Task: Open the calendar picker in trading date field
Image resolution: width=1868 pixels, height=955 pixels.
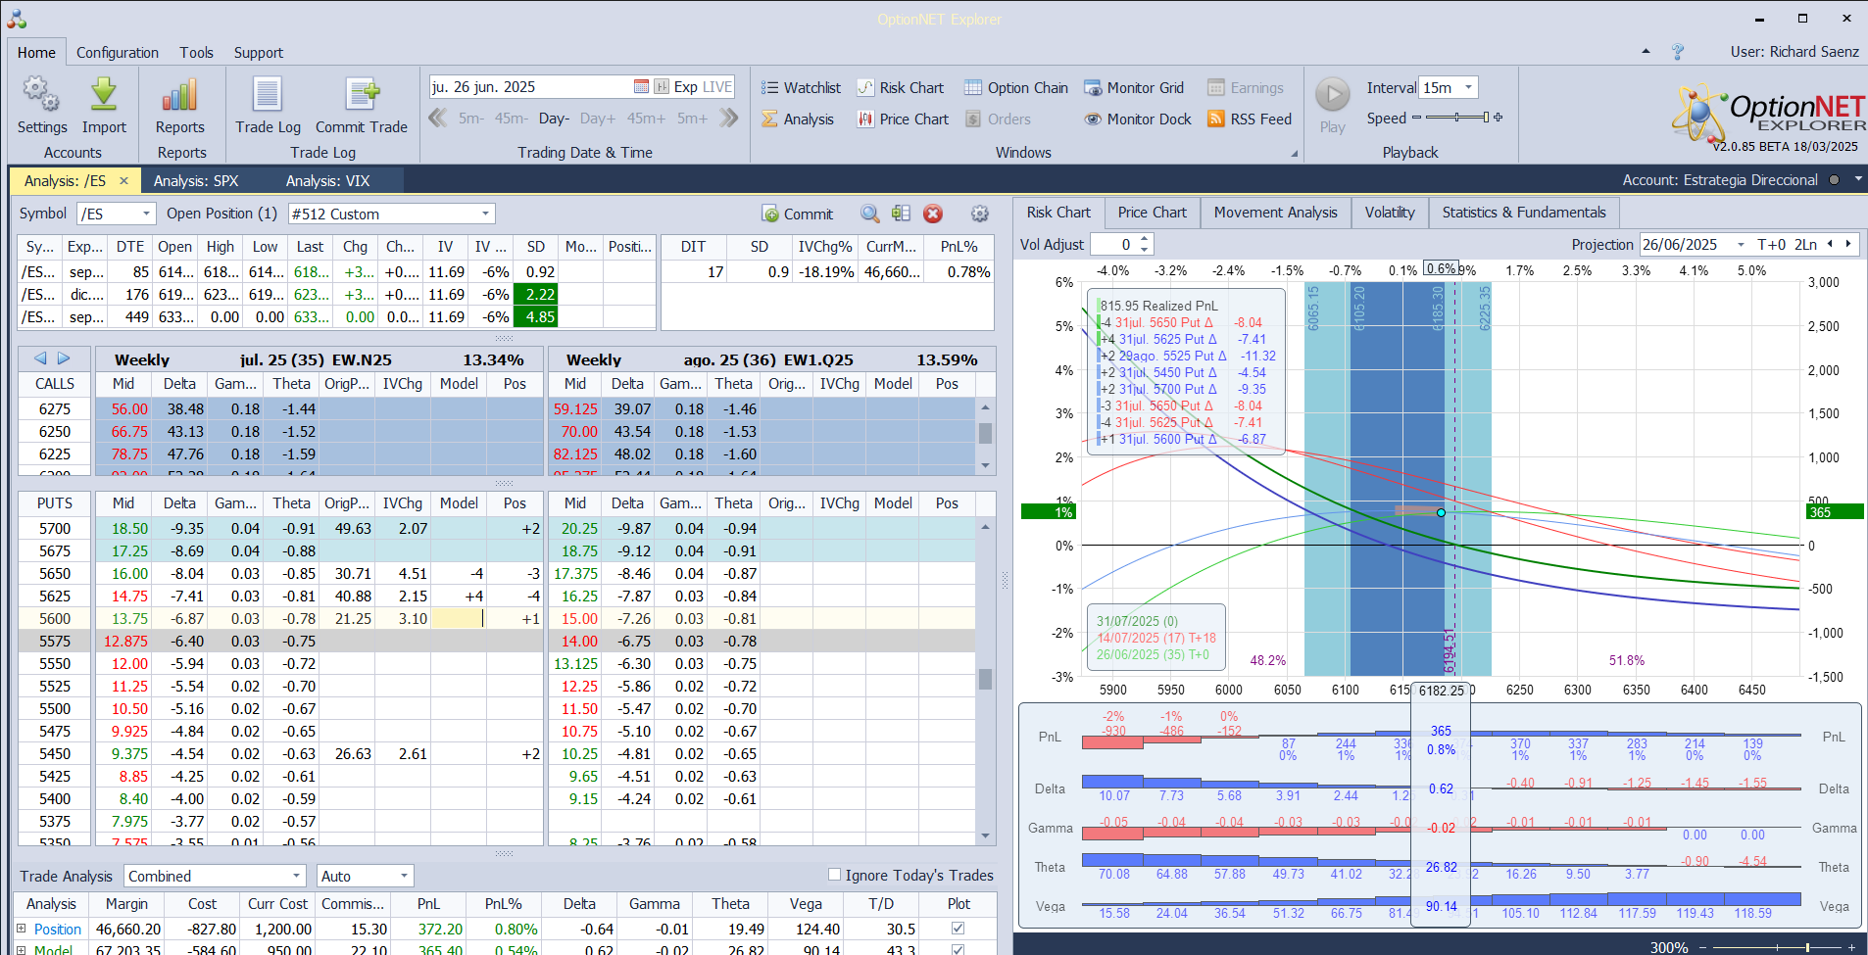Action: click(641, 86)
